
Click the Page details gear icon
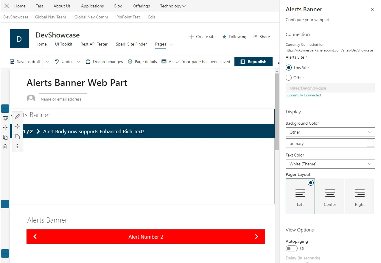pyautogui.click(x=130, y=62)
